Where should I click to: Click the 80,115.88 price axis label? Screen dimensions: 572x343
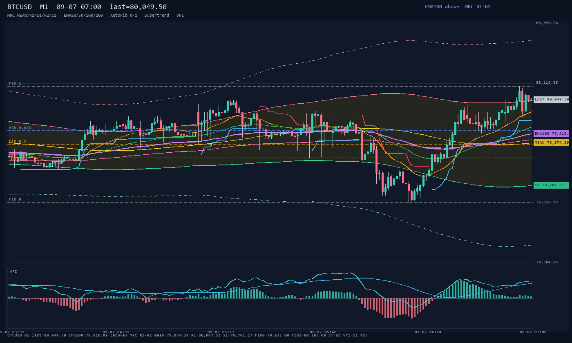(547, 82)
